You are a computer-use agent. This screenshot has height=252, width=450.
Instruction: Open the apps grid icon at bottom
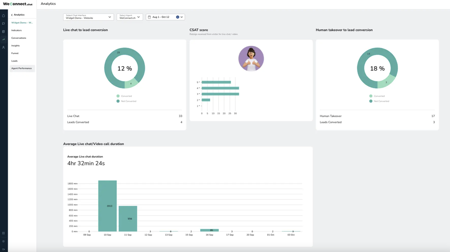click(x=4, y=233)
